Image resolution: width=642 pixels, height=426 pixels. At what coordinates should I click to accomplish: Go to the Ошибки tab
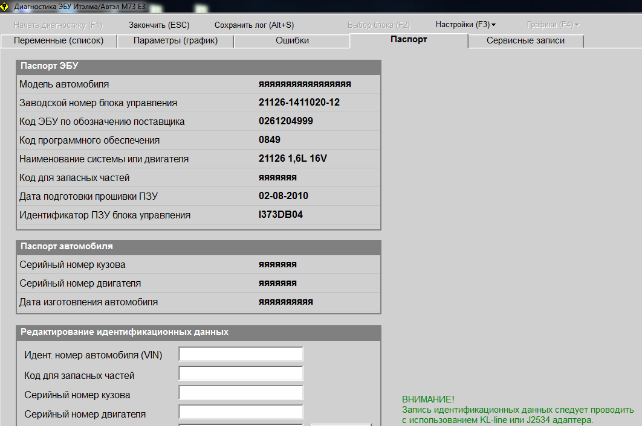292,40
